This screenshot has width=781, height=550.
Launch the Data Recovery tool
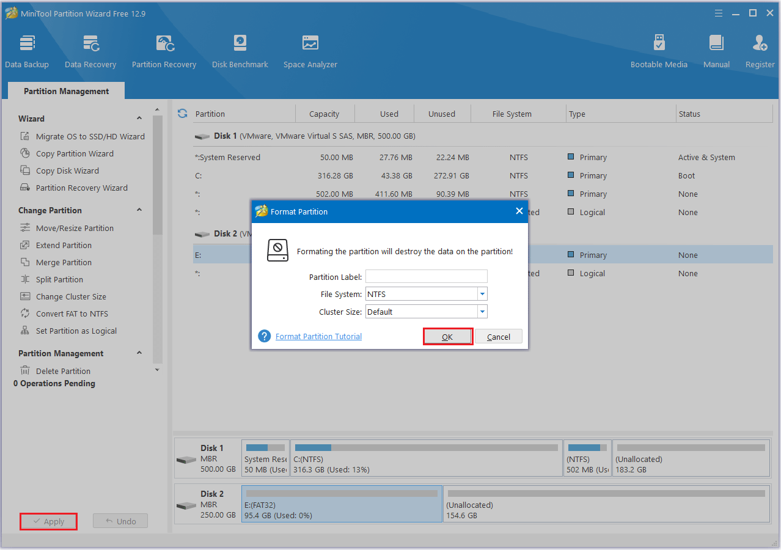click(90, 52)
